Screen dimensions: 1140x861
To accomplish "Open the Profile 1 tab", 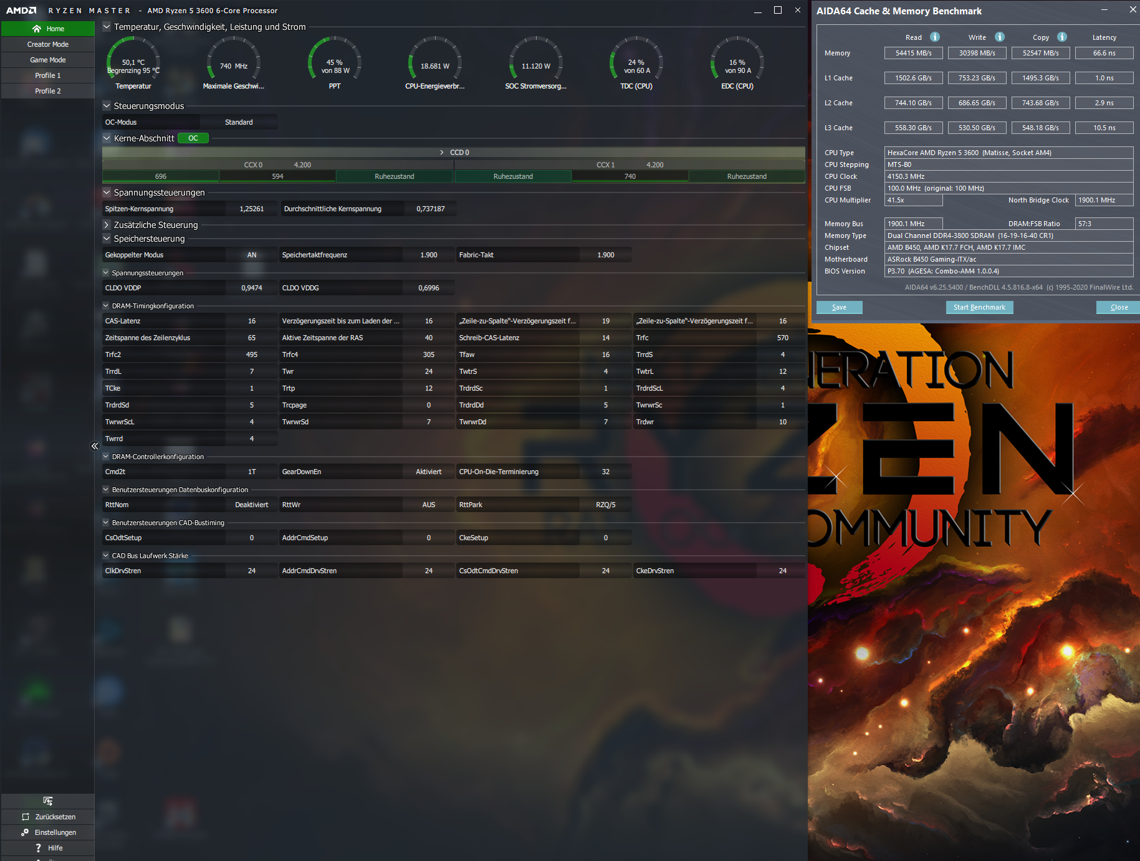I will coord(48,75).
